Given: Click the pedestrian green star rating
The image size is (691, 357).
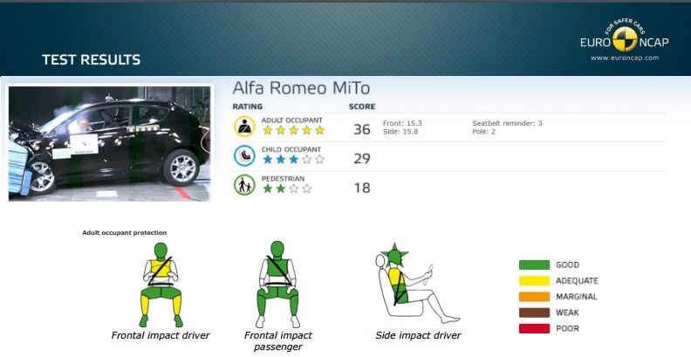Looking at the screenshot, I should click(x=286, y=189).
